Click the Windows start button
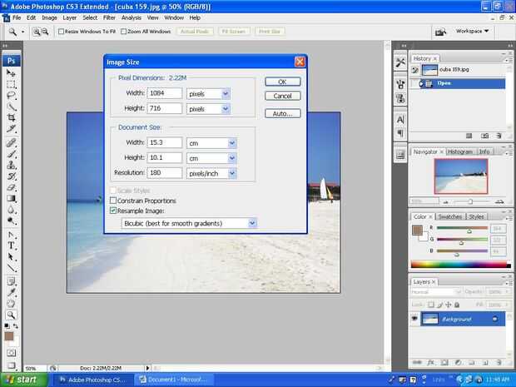 pos(23,380)
